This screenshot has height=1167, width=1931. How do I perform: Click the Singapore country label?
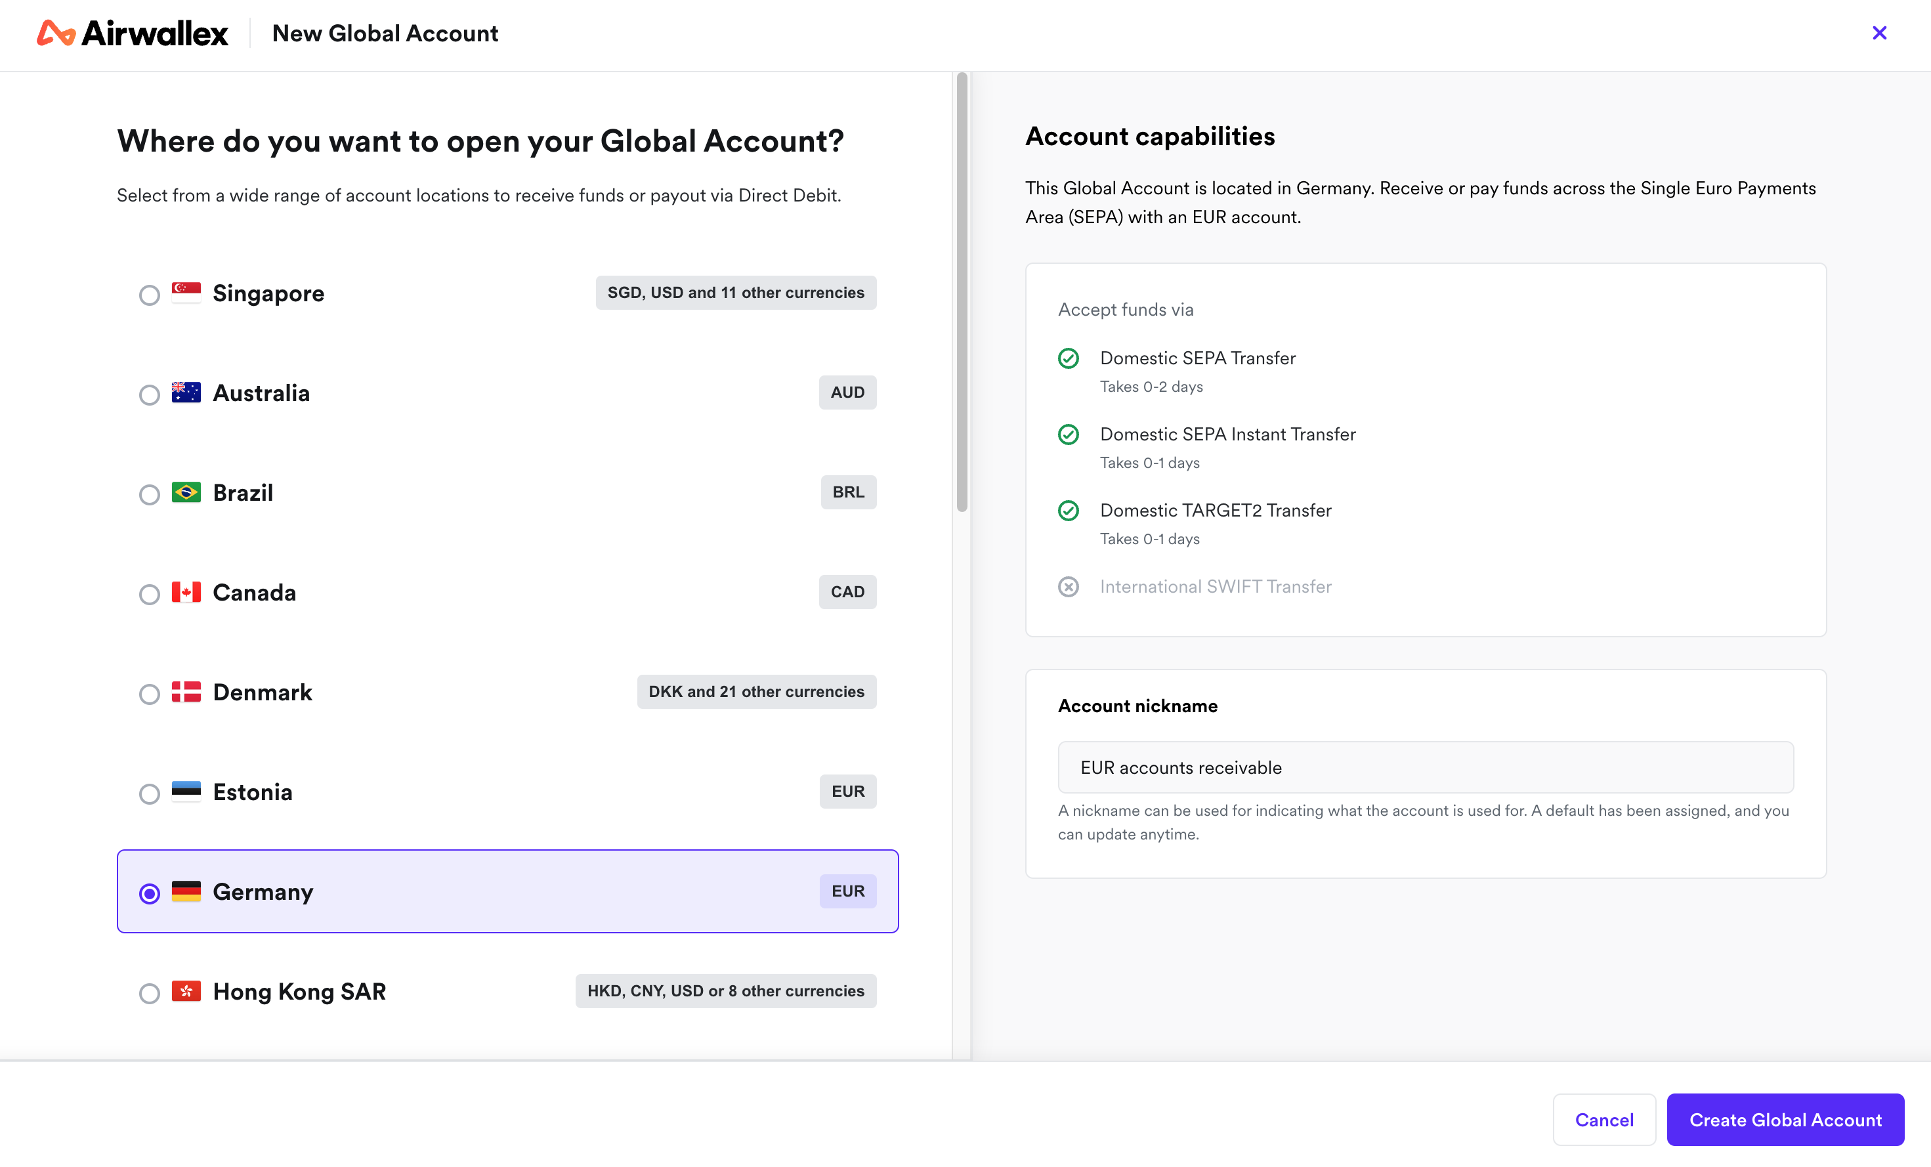[269, 293]
